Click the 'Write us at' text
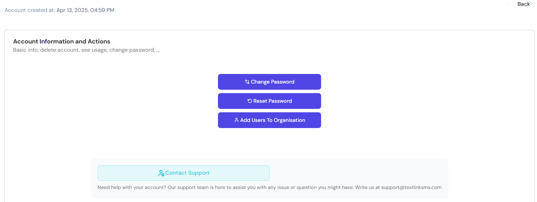Viewport: 537px width, 202px height. pos(368,187)
